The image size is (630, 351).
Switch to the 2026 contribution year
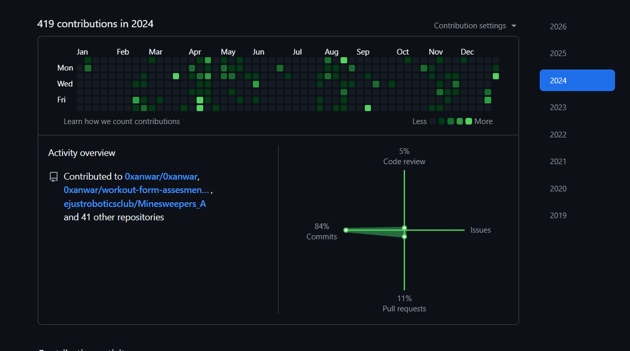(x=577, y=27)
